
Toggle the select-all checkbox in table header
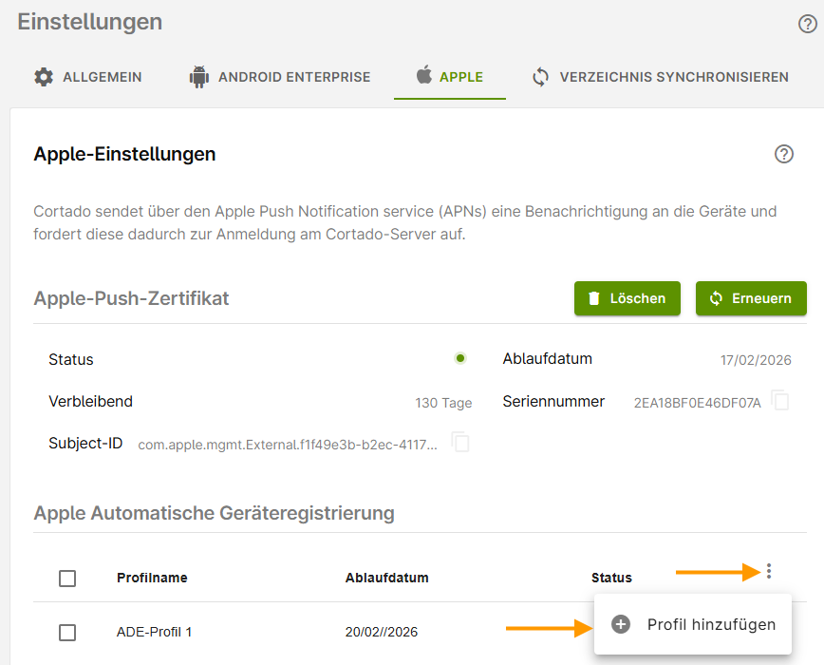click(x=67, y=579)
